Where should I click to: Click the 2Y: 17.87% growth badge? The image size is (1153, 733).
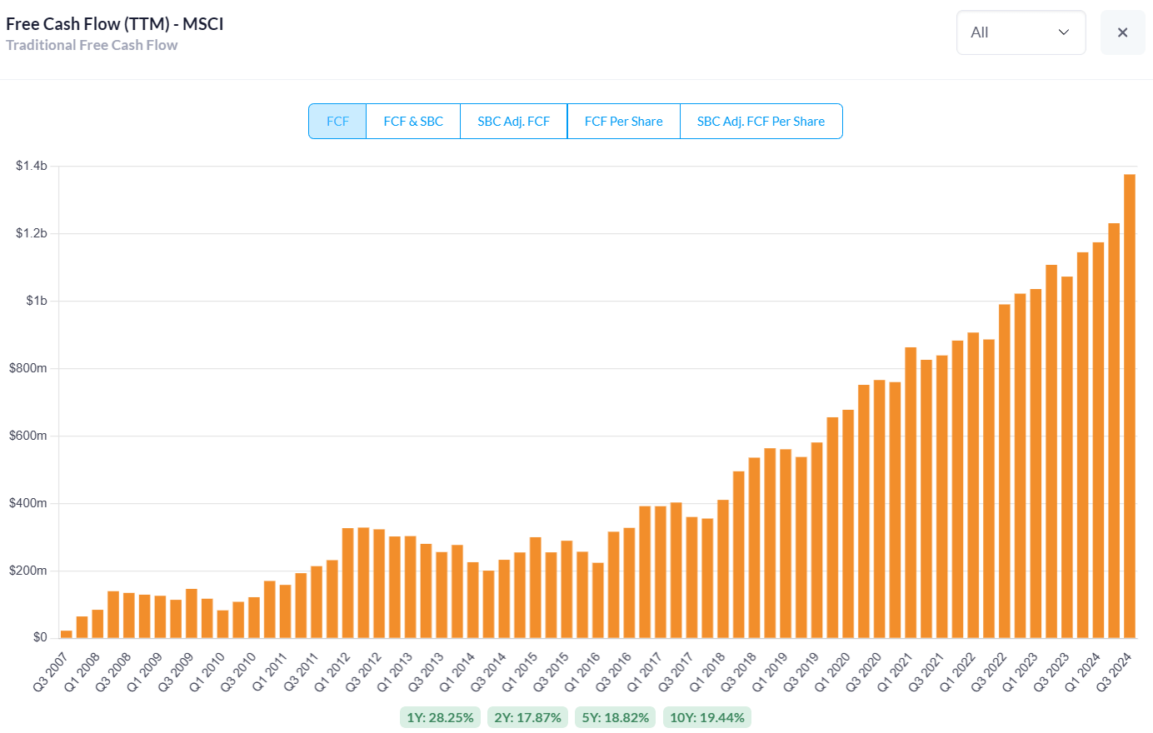[527, 717]
